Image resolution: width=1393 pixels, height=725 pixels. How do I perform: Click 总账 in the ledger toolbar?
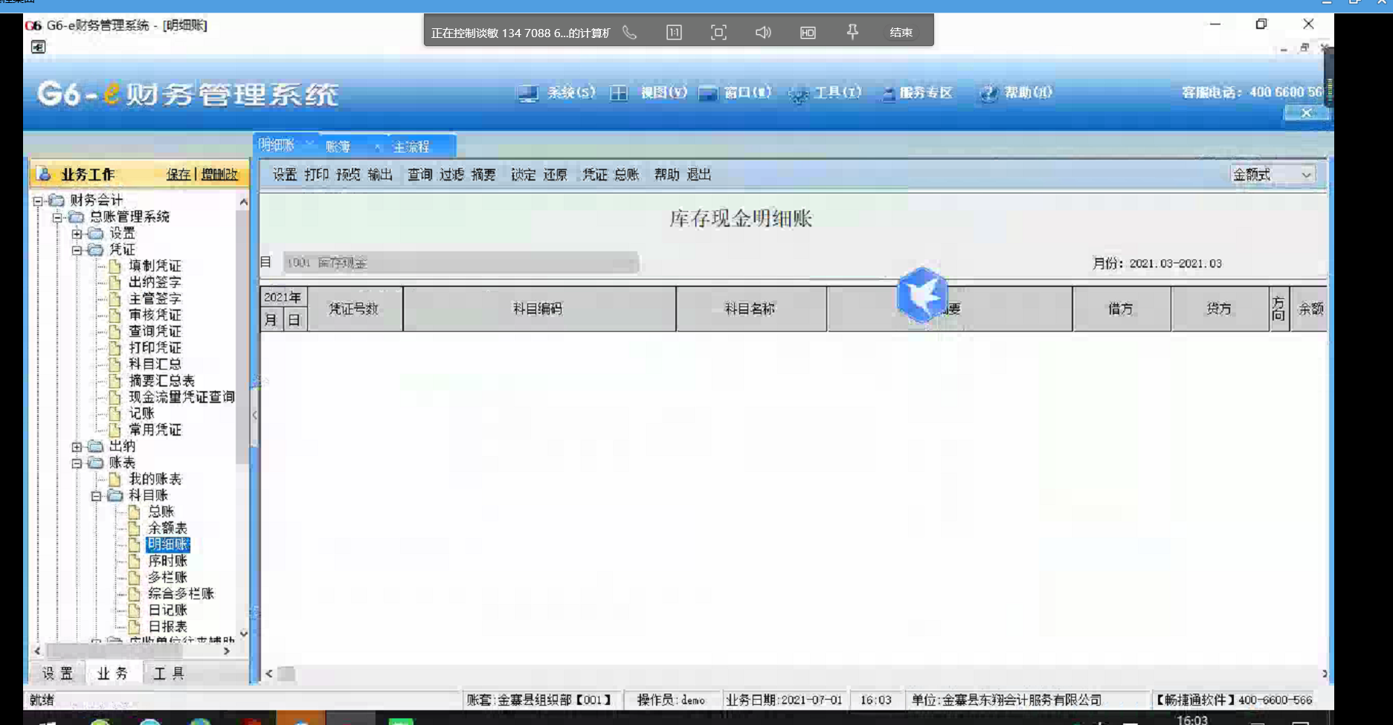[627, 175]
